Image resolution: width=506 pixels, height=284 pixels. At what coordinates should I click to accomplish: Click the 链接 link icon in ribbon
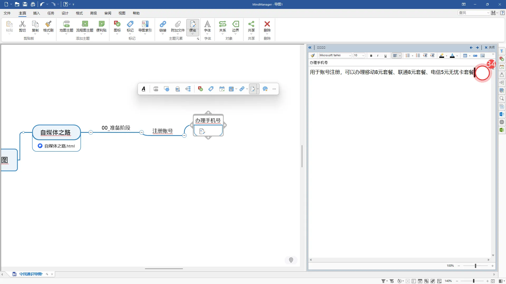(x=163, y=24)
